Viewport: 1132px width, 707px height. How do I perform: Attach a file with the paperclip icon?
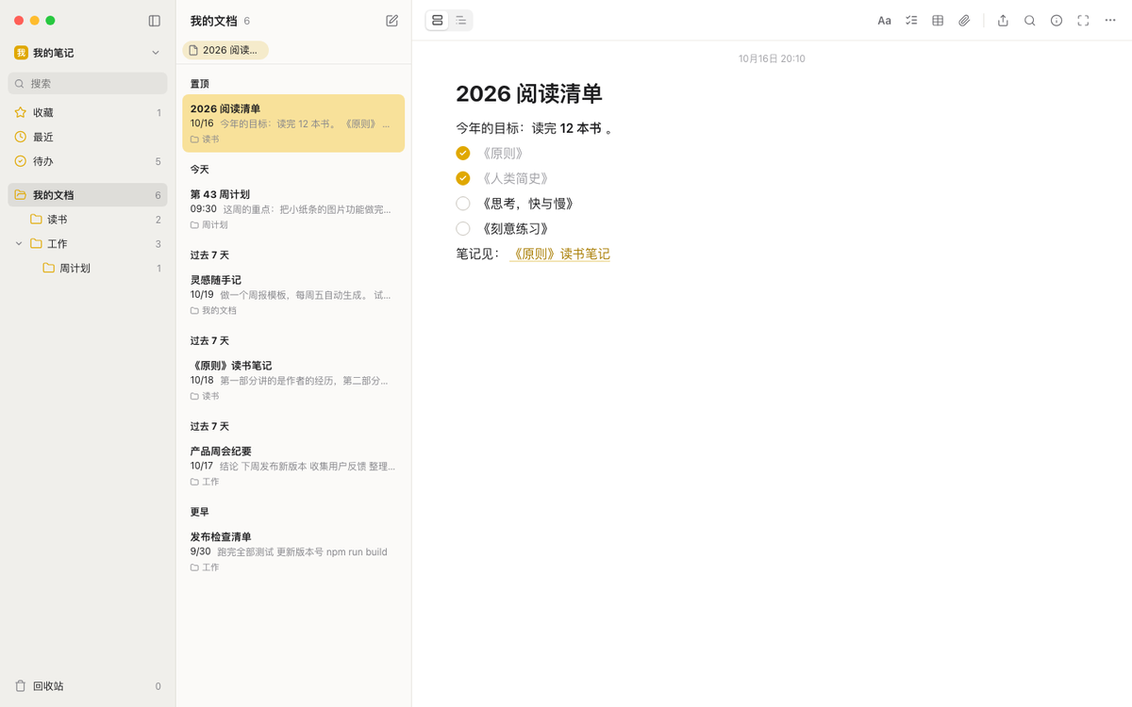964,21
